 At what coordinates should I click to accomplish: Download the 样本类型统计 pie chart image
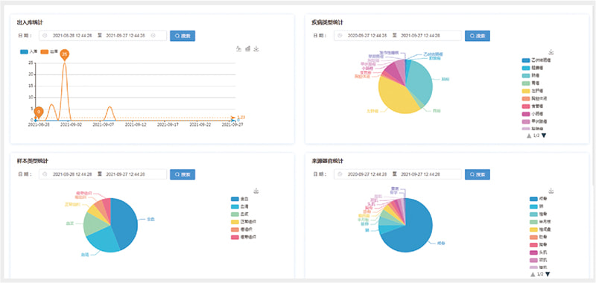[x=256, y=191]
